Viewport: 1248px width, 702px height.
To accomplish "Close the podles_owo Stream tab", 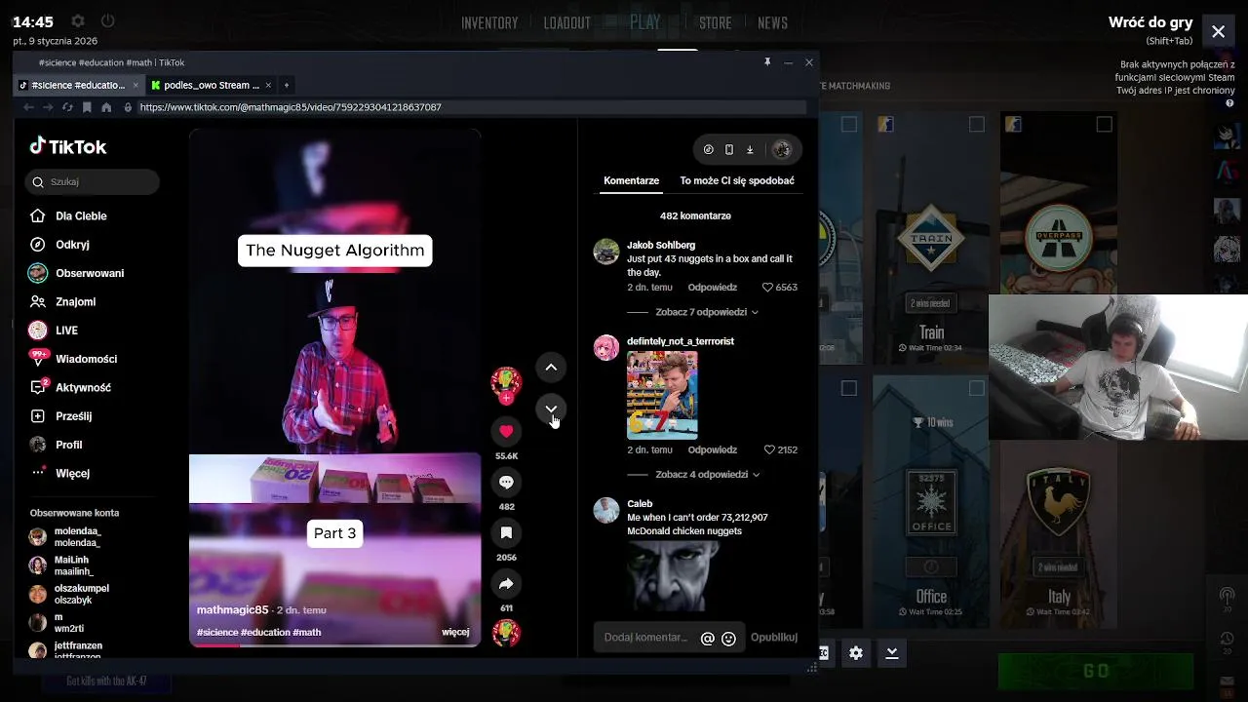I will click(268, 85).
